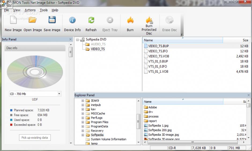The height and width of the screenshot is (151, 252).
Task: Click the Refresh toolbar icon
Action: click(91, 20)
